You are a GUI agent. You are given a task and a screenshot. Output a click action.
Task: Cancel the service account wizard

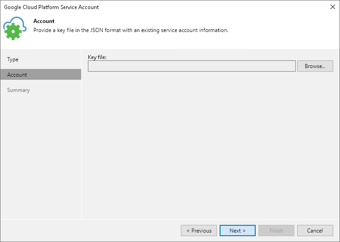(x=315, y=231)
